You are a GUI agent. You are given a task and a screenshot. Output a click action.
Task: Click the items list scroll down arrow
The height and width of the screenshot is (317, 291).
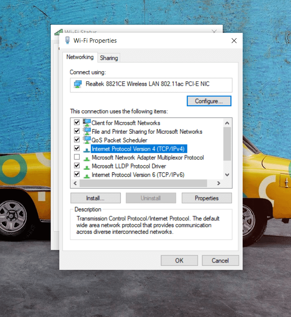point(227,175)
